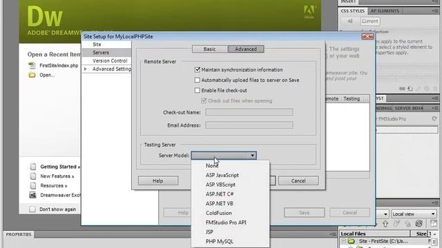
Task: Select the Site - FirstSite folder
Action: point(351,241)
